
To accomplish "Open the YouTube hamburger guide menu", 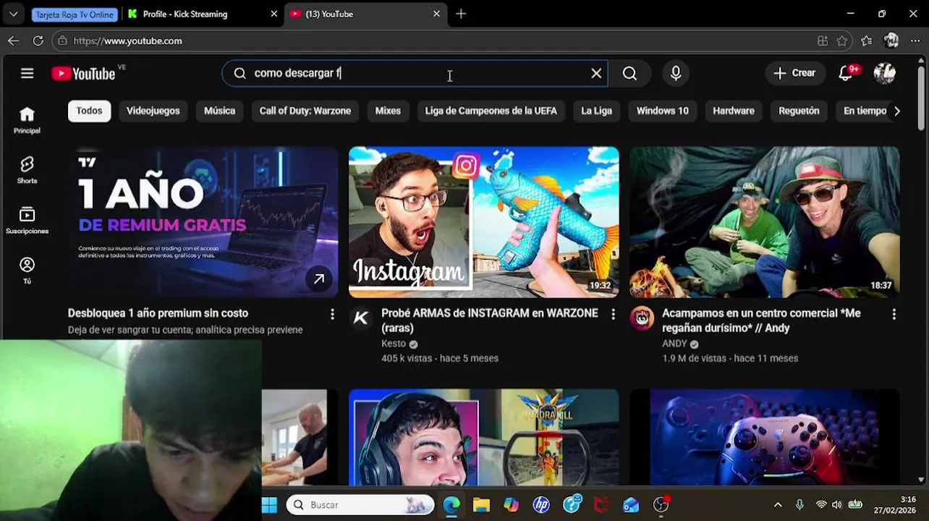I will click(27, 73).
